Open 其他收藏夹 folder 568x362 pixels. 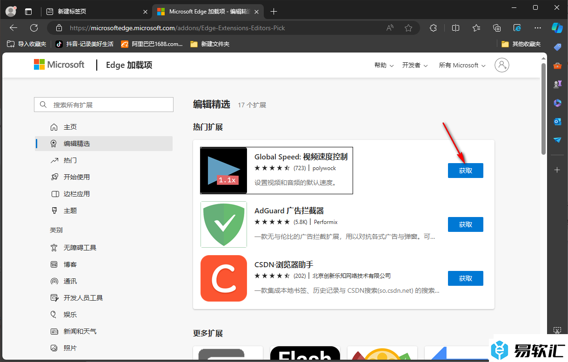pyautogui.click(x=521, y=44)
